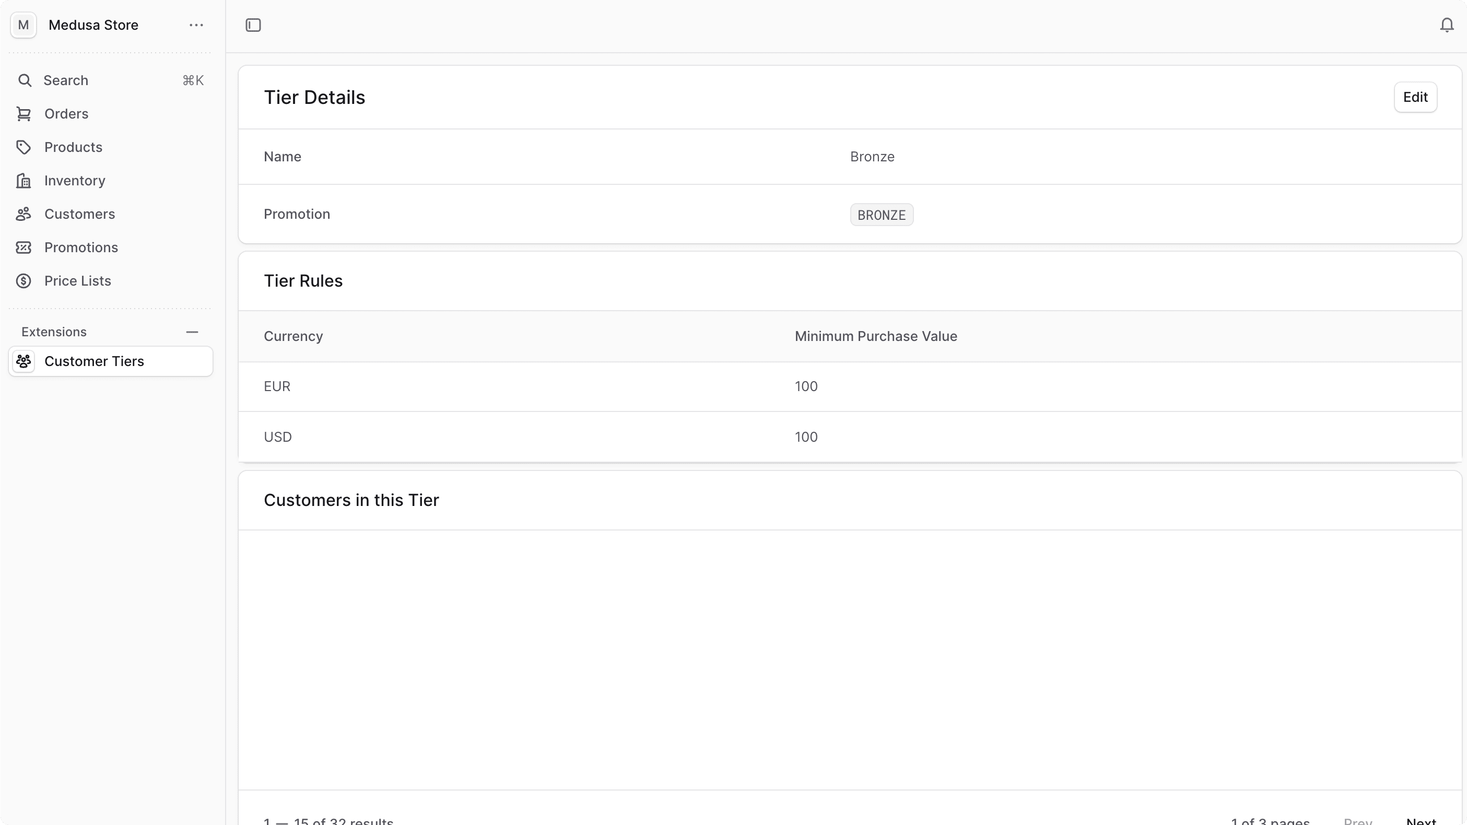Collapse the Extensions section
The image size is (1467, 825).
[x=191, y=332]
